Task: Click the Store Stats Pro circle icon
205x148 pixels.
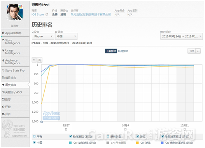Action: click(3, 70)
